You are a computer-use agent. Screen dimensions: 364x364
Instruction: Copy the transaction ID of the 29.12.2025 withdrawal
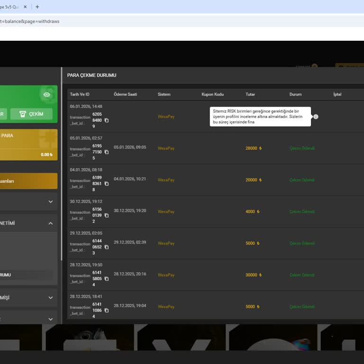pos(107,247)
